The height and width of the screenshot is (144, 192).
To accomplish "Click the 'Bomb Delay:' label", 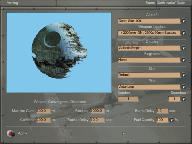I will click(145, 111).
